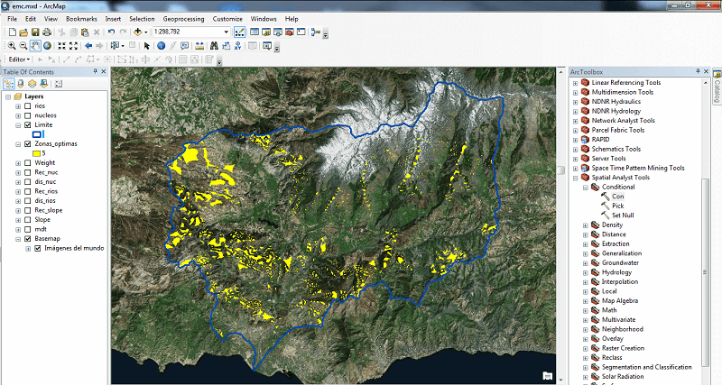Viewport: 722px width, 385px height.
Task: Turn off Zonas_optimas layer visibility
Action: (27, 143)
